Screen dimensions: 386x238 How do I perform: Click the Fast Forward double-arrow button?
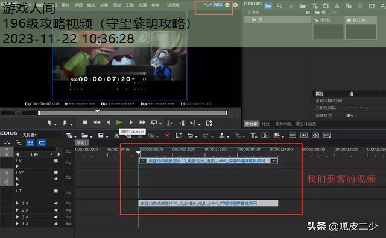click(142, 123)
